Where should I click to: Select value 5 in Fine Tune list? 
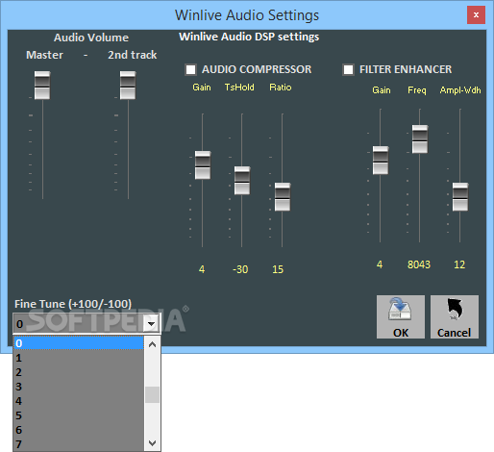[x=78, y=415]
